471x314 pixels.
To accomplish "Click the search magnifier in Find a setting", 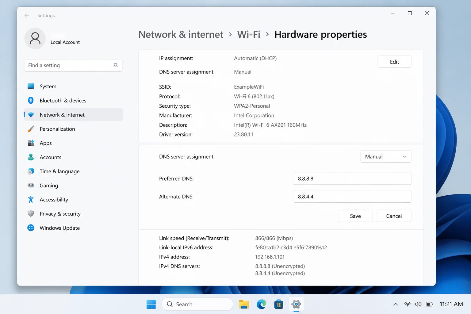I will [116, 65].
